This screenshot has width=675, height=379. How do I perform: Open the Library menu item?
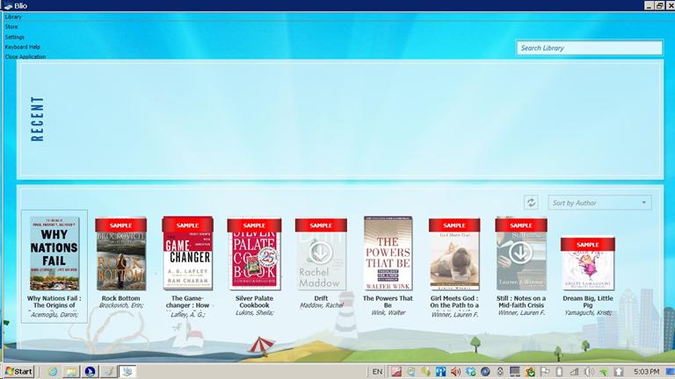coord(13,17)
